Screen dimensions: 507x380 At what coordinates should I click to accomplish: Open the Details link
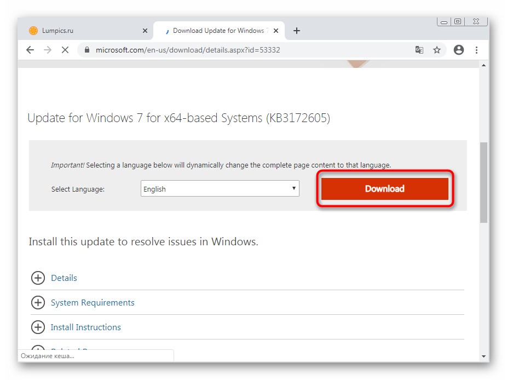64,278
